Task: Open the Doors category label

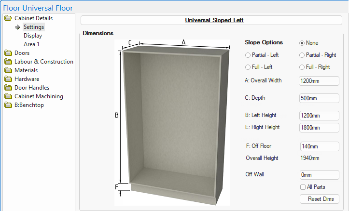Action: click(x=22, y=53)
